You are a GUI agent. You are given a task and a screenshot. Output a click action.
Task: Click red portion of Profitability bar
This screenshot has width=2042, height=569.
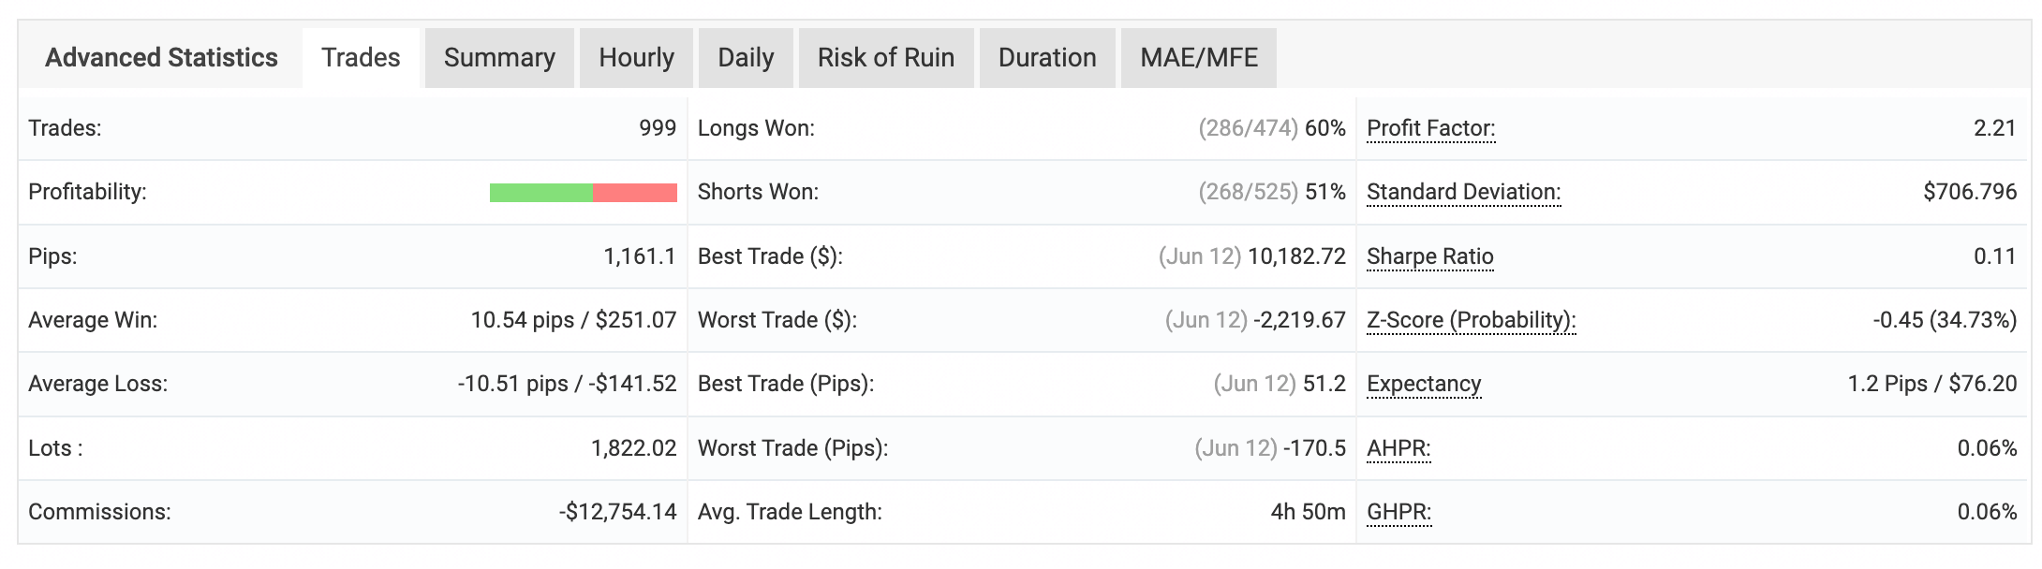point(635,193)
